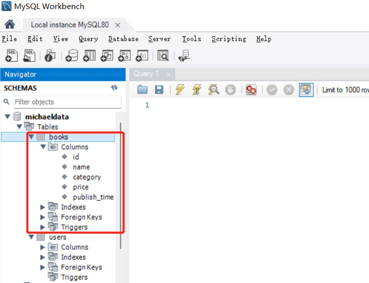
Task: Open SQL script file toolbar icon
Action: (x=29, y=56)
